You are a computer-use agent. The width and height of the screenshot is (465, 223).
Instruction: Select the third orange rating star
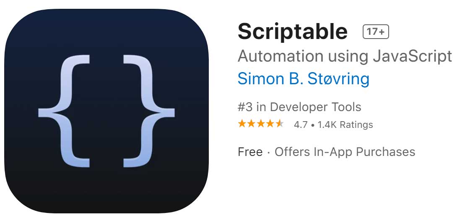point(261,124)
